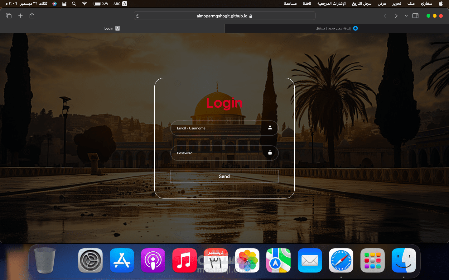This screenshot has width=449, height=280.
Task: Open the الإشارات المرجعية menu
Action: 331,4
